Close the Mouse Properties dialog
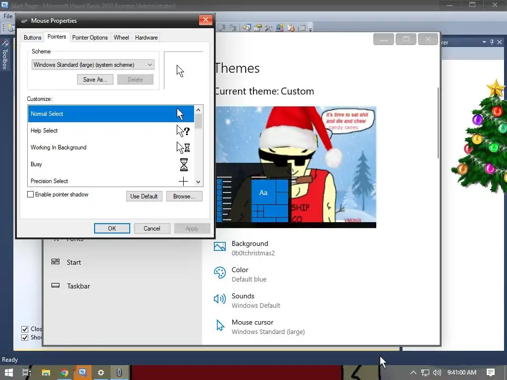The image size is (507, 380). pyautogui.click(x=205, y=20)
